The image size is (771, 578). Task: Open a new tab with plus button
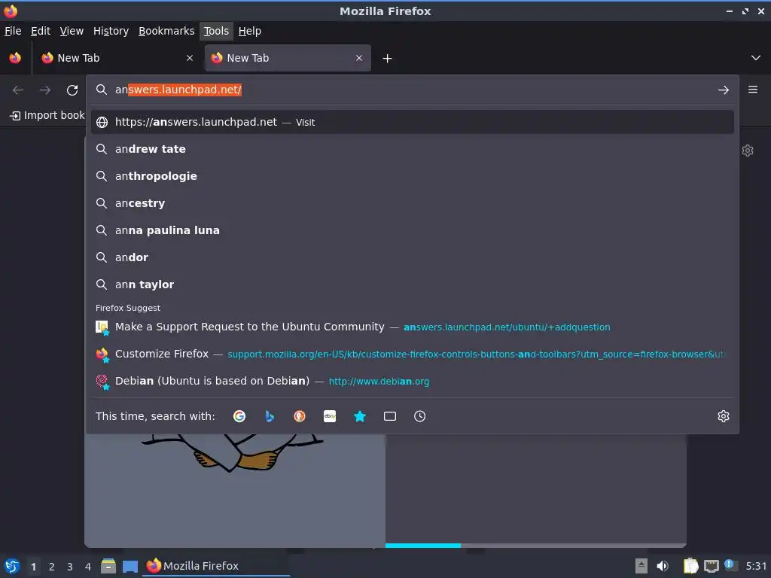point(388,59)
